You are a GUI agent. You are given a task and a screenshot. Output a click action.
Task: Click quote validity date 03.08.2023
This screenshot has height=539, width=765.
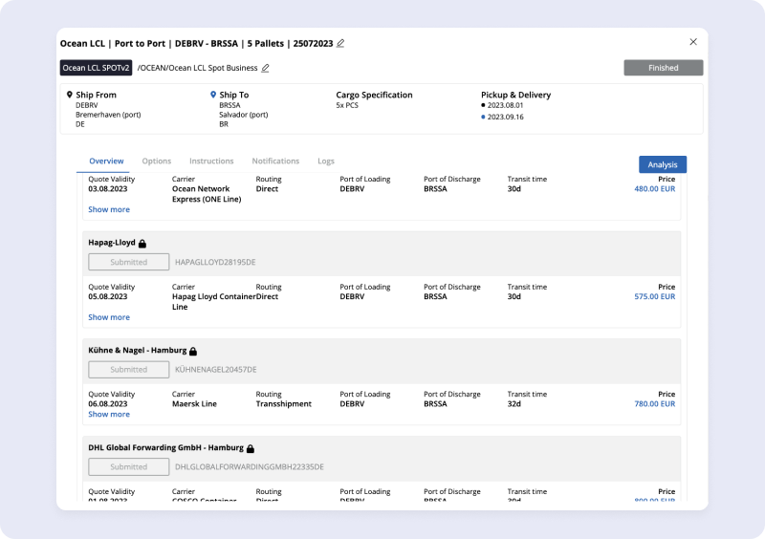[108, 189]
